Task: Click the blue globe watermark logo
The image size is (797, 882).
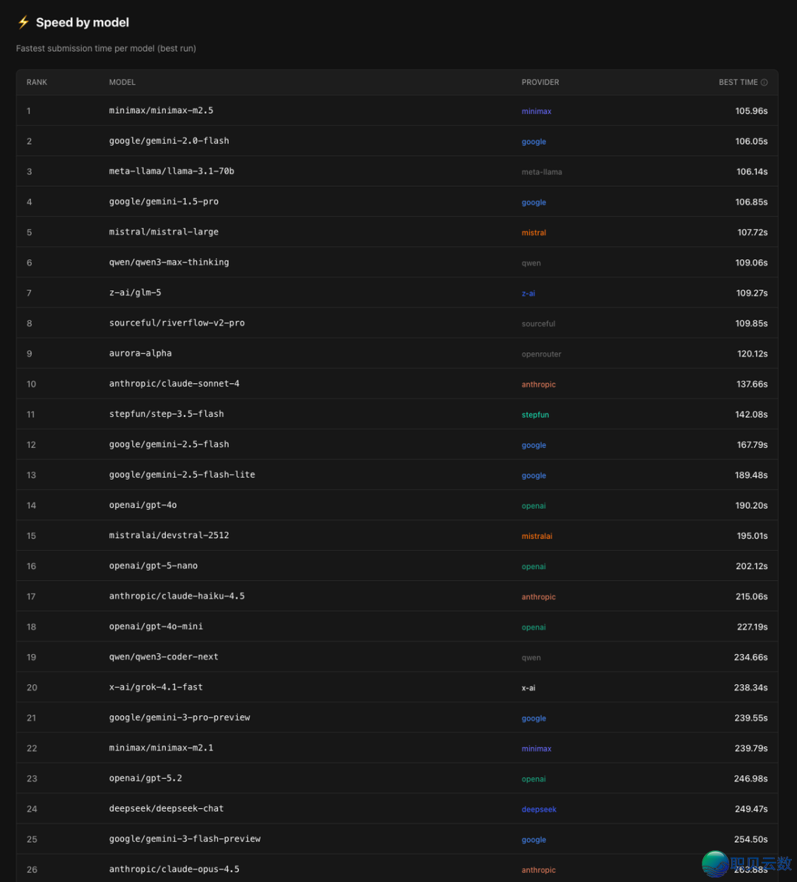Action: tap(715, 864)
